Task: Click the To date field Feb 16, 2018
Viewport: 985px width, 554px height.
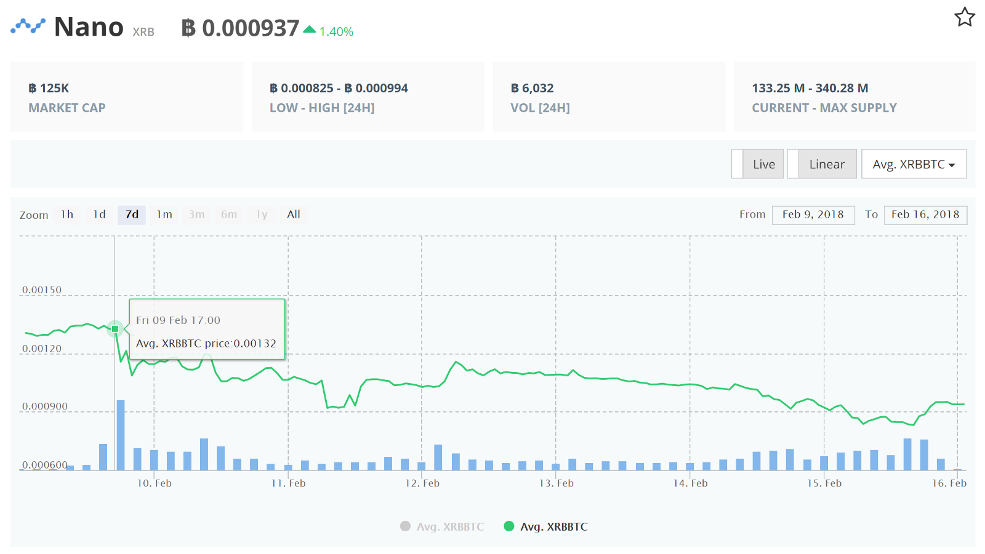Action: coord(925,215)
